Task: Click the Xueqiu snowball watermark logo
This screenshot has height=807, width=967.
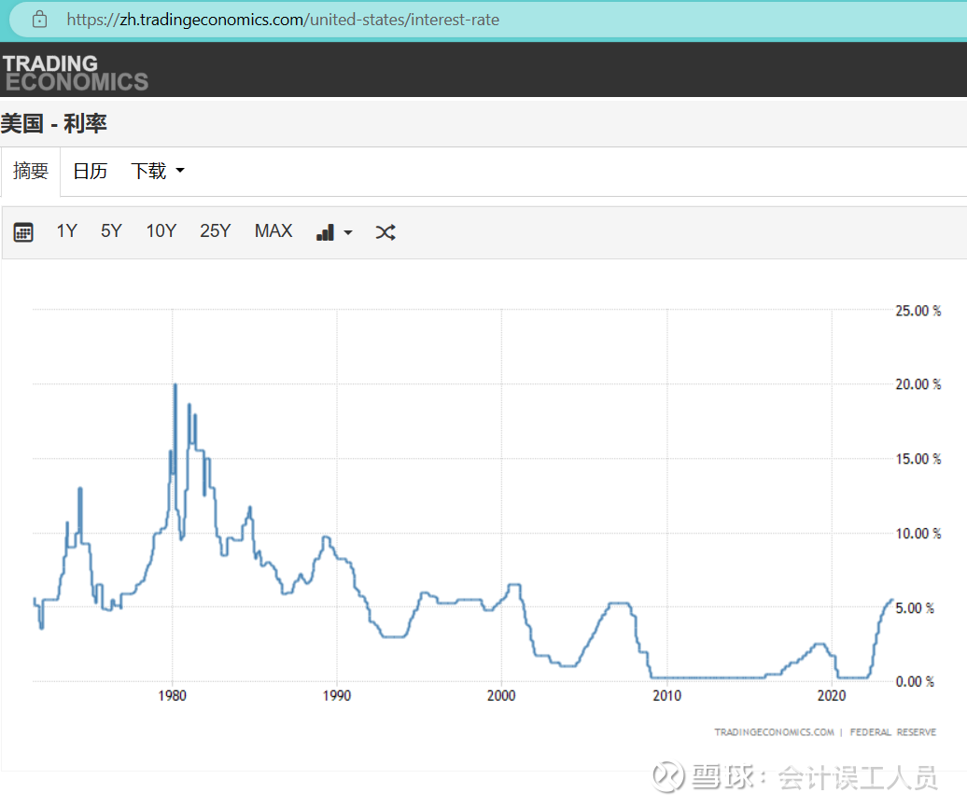Action: coord(668,776)
